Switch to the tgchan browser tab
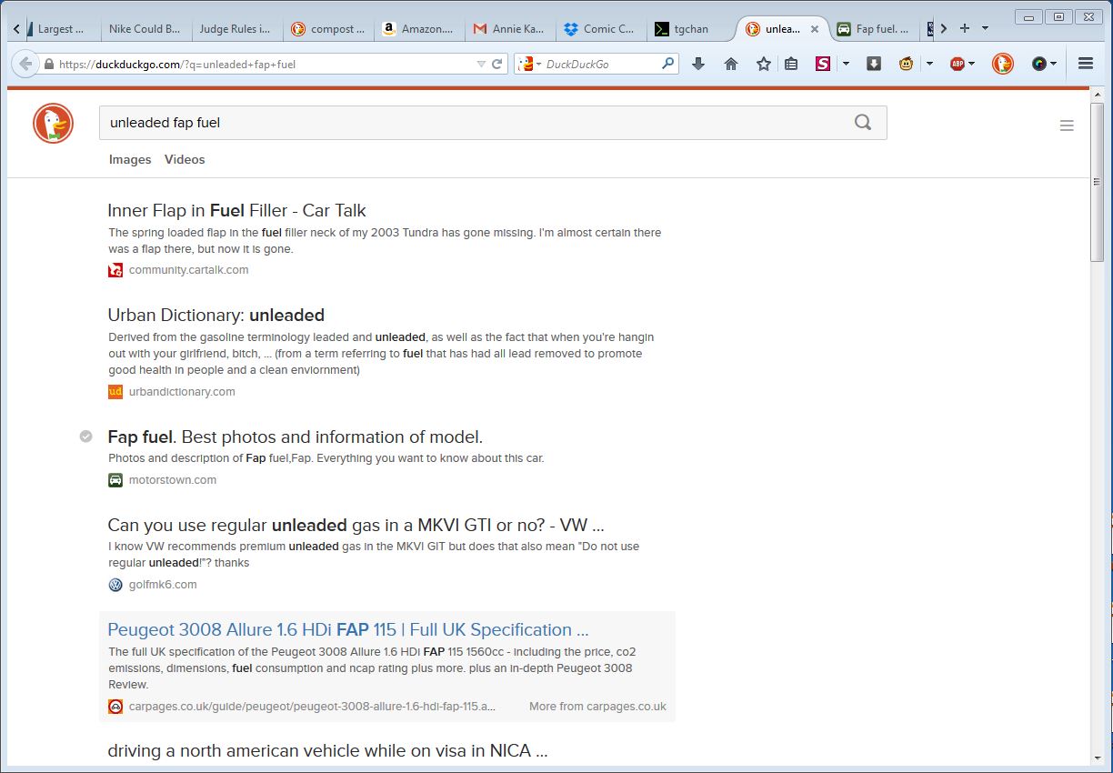The height and width of the screenshot is (773, 1113). (x=691, y=29)
